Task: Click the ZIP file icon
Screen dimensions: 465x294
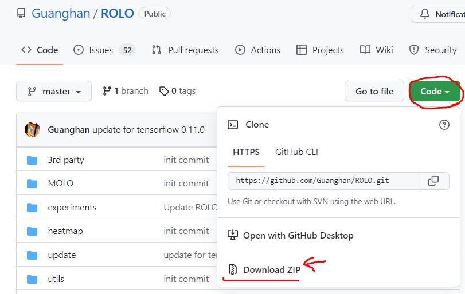Action: [x=233, y=269]
